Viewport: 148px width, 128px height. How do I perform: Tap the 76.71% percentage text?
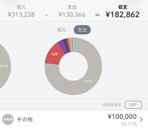pos(129,124)
